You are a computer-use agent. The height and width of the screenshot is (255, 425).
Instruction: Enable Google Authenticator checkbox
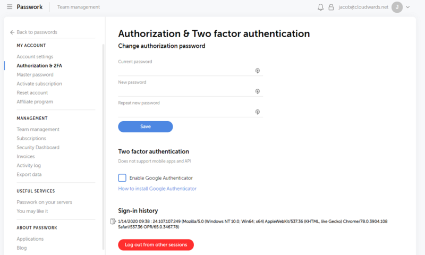(122, 178)
